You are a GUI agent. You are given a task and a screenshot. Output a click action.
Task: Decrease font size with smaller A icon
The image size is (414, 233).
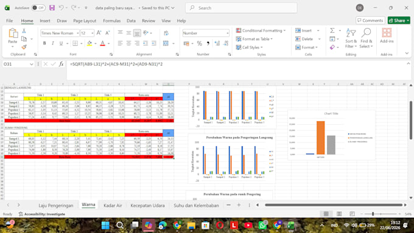(x=108, y=33)
